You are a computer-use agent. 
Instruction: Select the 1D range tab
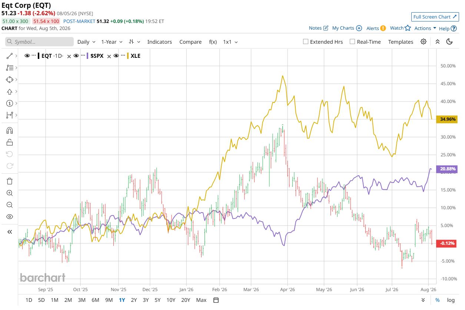tap(29, 300)
